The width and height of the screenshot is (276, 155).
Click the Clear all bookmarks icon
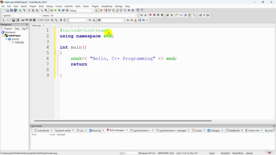[x=162, y=15]
